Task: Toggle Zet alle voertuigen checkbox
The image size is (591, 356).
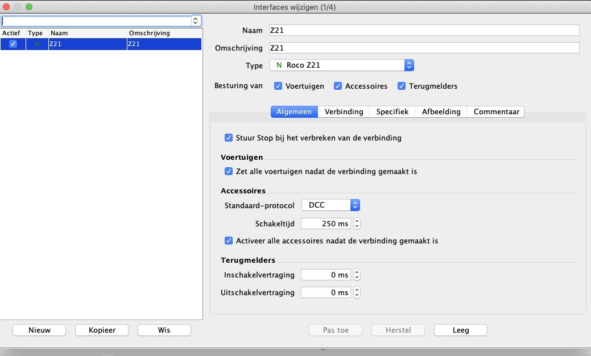Action: point(229,171)
